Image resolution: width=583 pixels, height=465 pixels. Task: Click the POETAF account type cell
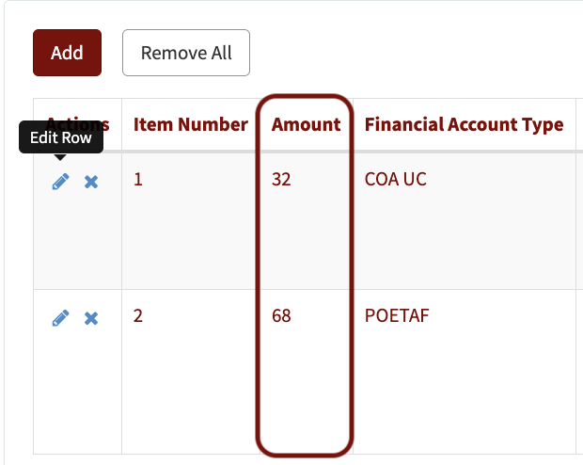pyautogui.click(x=397, y=315)
